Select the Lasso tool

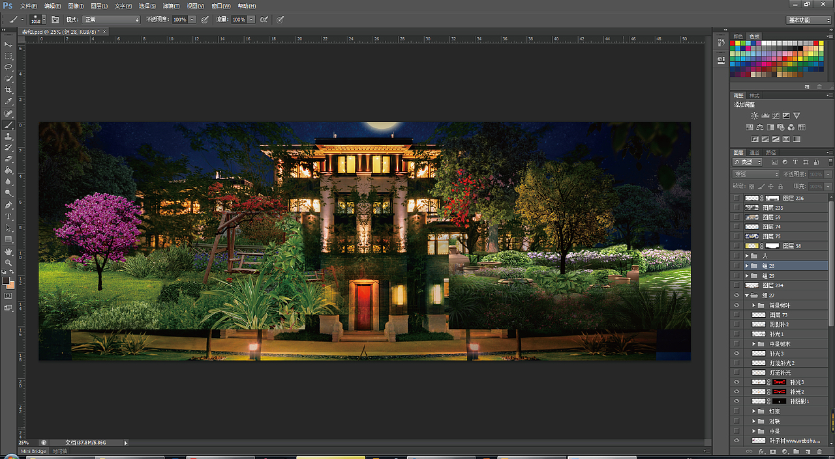pos(8,67)
